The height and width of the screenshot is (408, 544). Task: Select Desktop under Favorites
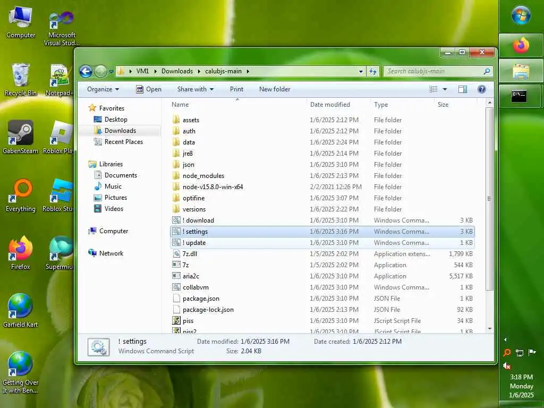tap(115, 120)
